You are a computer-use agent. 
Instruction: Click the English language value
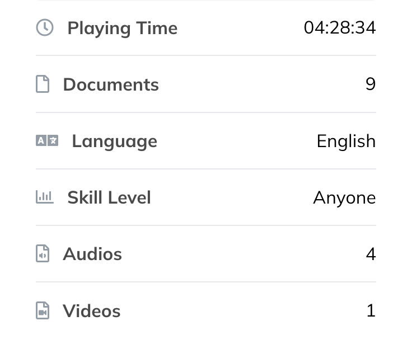point(346,141)
